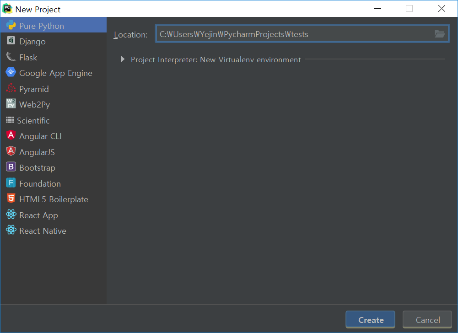Click the Web2Py W2PY icon
The width and height of the screenshot is (458, 333).
point(11,103)
